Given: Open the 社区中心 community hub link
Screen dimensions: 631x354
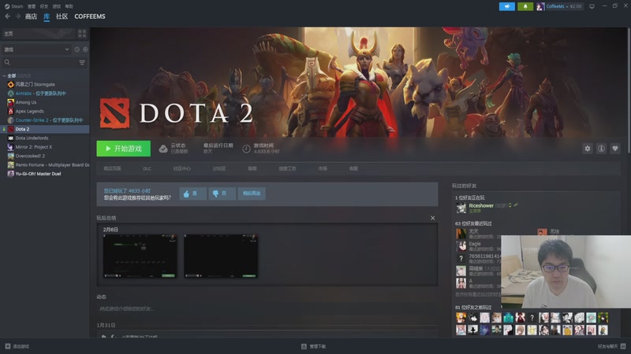Looking at the screenshot, I should pos(182,168).
